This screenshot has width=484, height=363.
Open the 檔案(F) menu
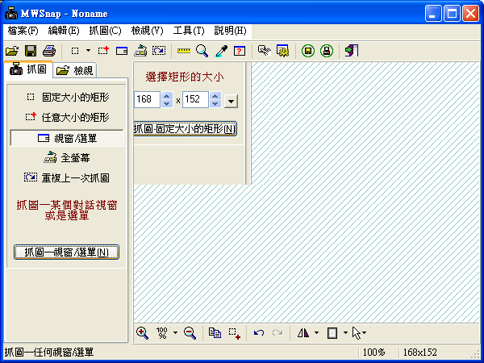(23, 31)
